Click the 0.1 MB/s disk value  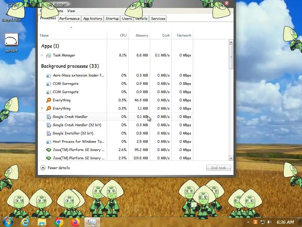(x=162, y=55)
